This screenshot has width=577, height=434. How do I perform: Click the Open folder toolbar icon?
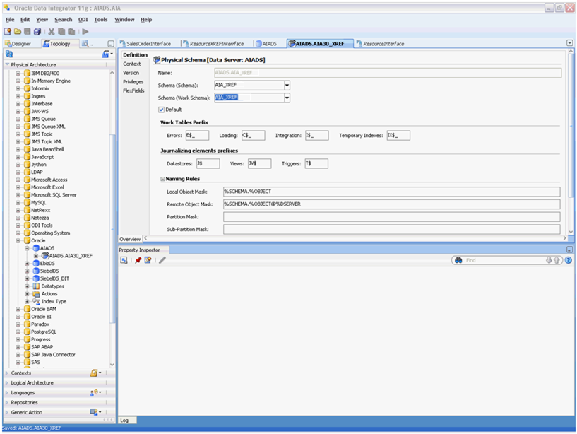[x=18, y=32]
